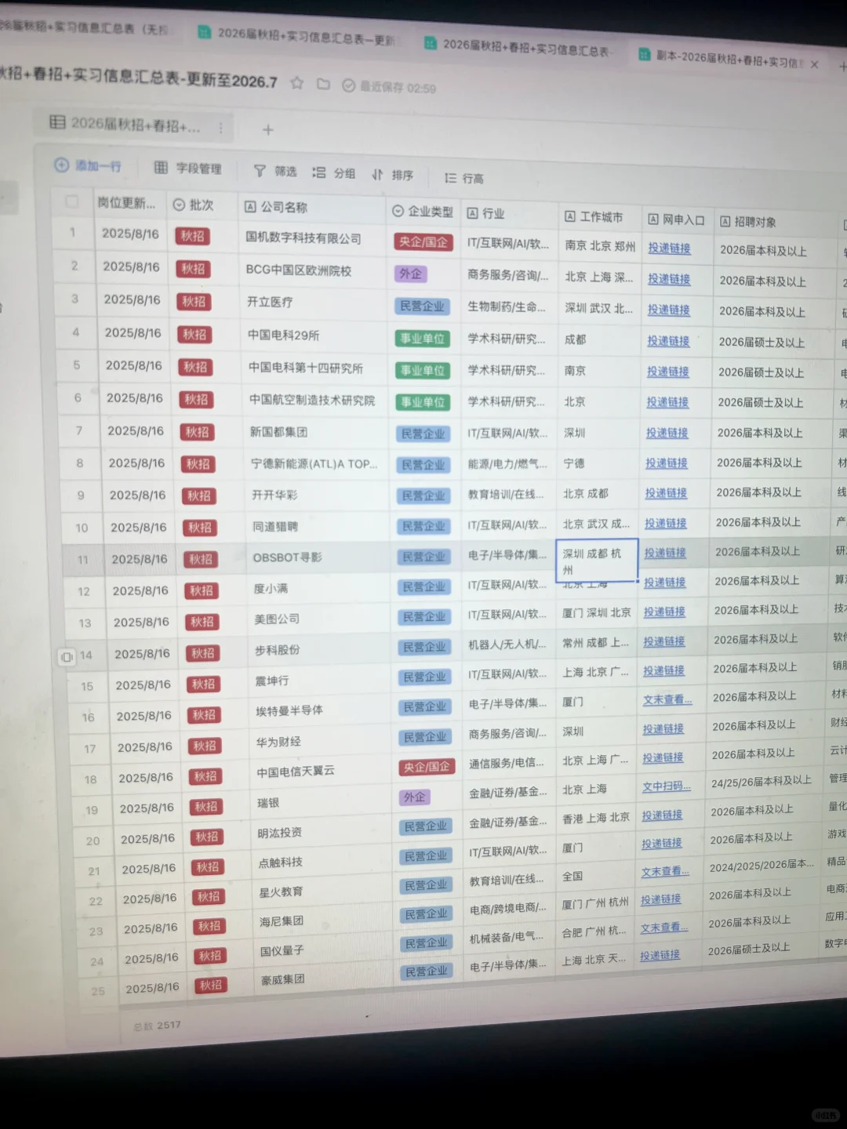The height and width of the screenshot is (1129, 847).
Task: Open the 分组 grouping tool
Action: click(x=334, y=172)
